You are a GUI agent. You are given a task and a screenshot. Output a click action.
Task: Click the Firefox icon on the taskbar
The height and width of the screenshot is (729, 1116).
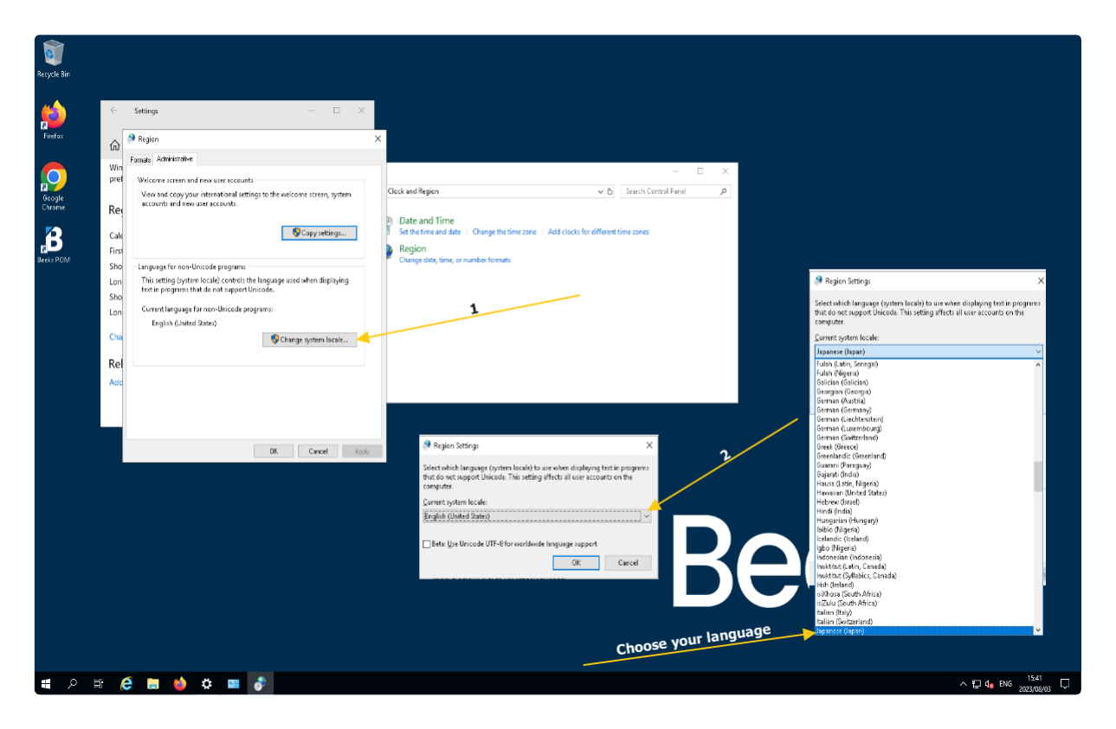tap(180, 683)
